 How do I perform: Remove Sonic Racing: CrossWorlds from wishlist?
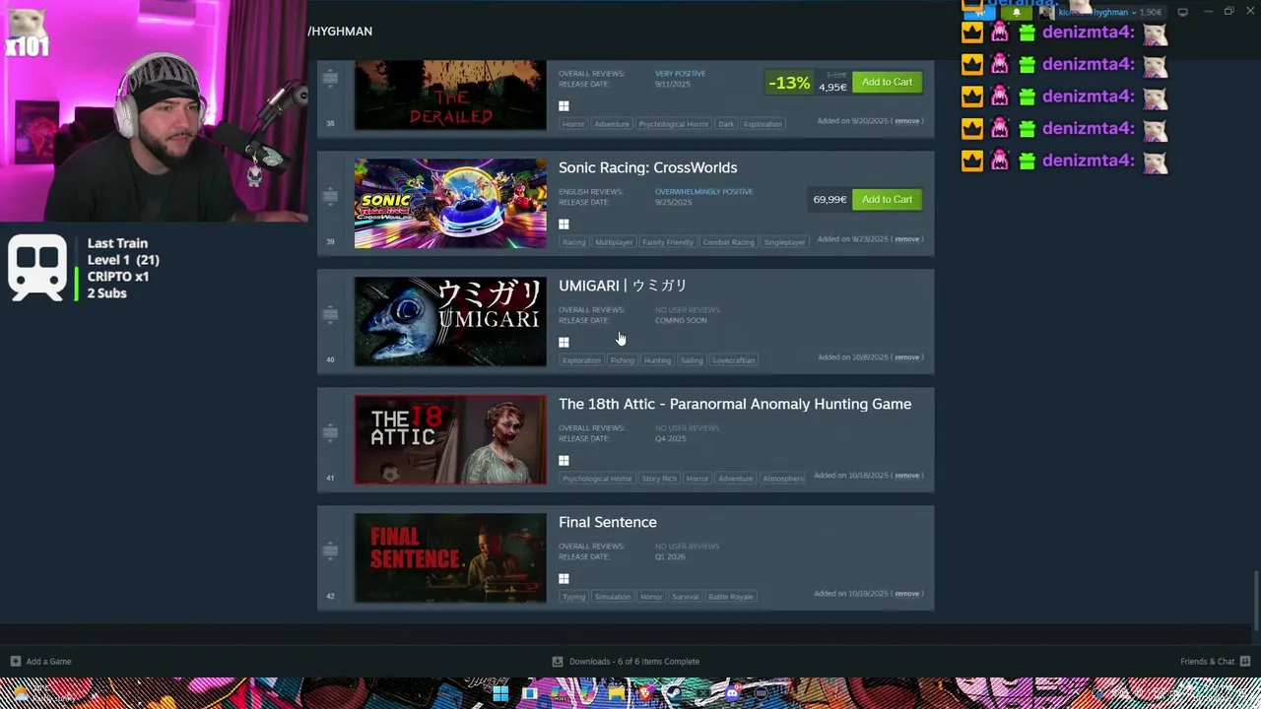[907, 239]
